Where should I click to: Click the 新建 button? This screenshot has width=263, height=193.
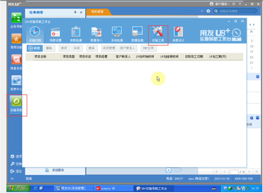(35, 48)
